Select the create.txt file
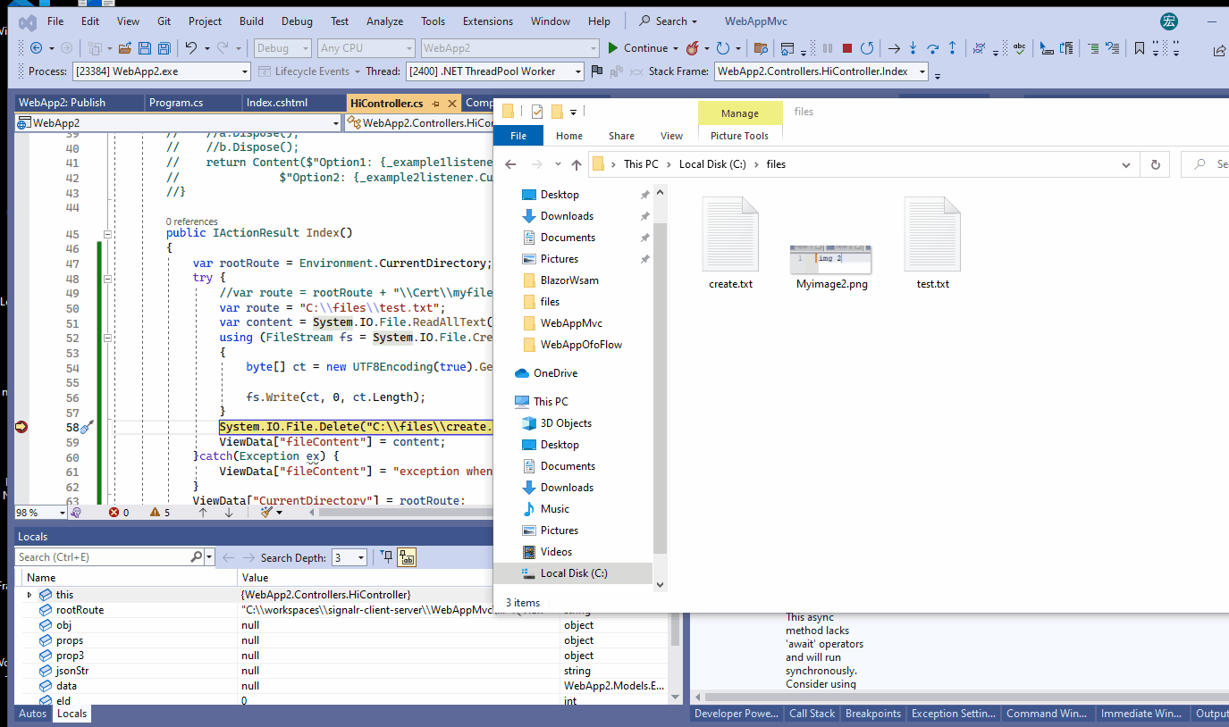 click(730, 243)
